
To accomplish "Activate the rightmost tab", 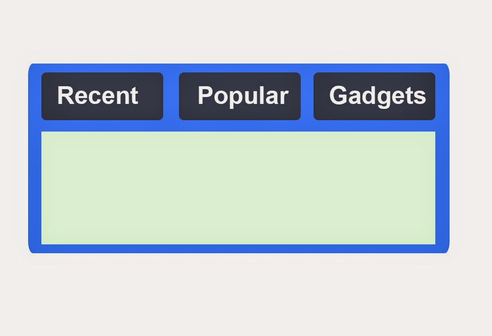I will click(x=374, y=96).
